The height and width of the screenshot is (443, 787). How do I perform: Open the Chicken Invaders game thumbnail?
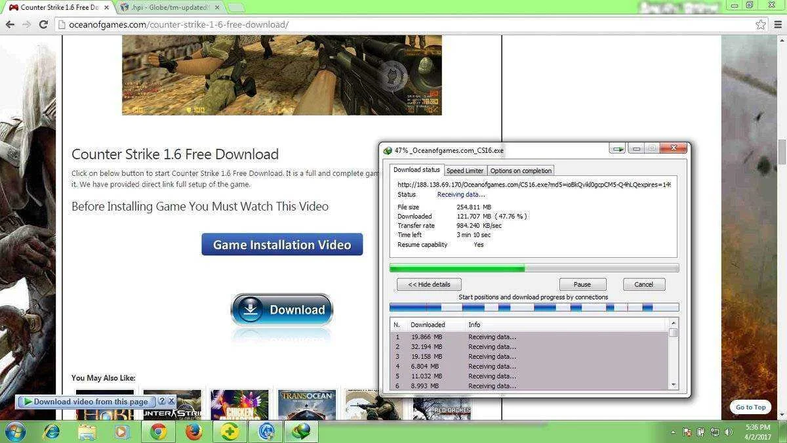[239, 405]
